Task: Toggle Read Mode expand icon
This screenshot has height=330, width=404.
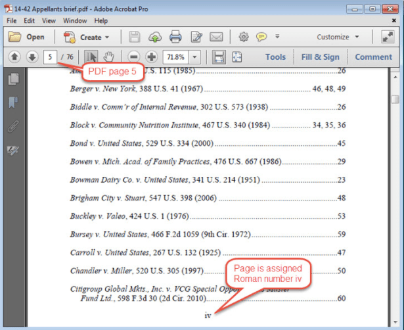Action: click(388, 37)
